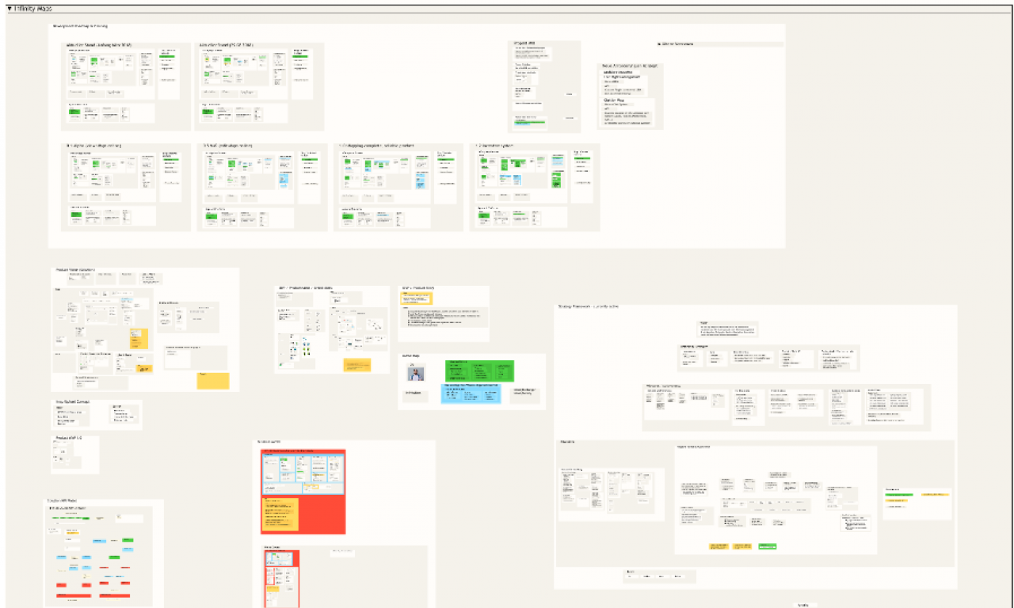Open the Neue Anforderungen card
1014x608 pixels.
click(630, 95)
